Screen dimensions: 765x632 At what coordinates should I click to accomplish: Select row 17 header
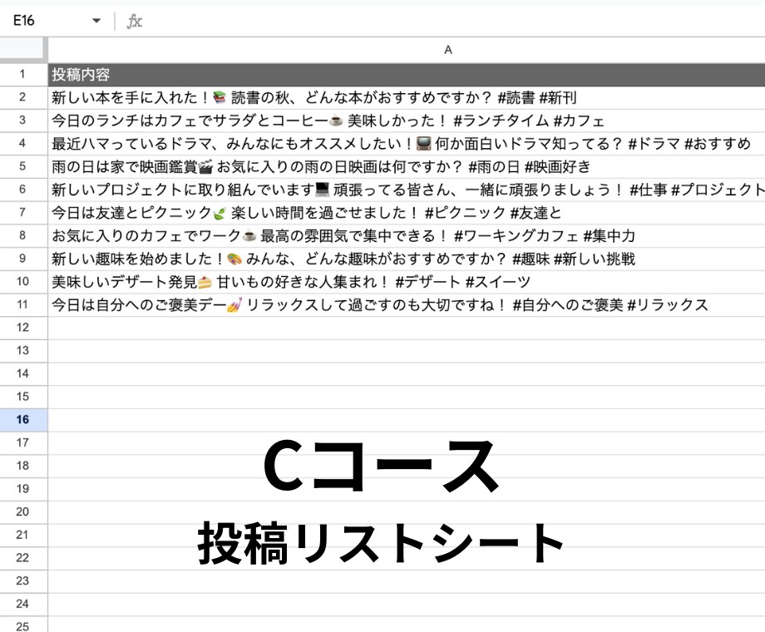click(23, 443)
